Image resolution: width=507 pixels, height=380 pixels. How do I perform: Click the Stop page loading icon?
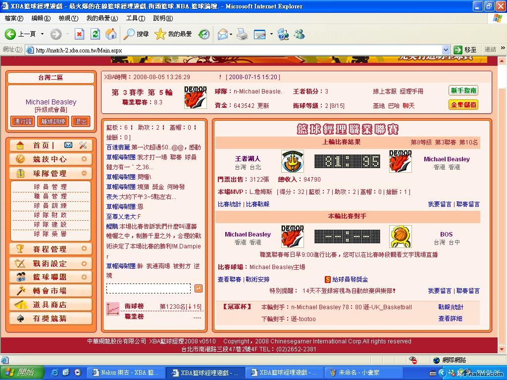[x=79, y=34]
